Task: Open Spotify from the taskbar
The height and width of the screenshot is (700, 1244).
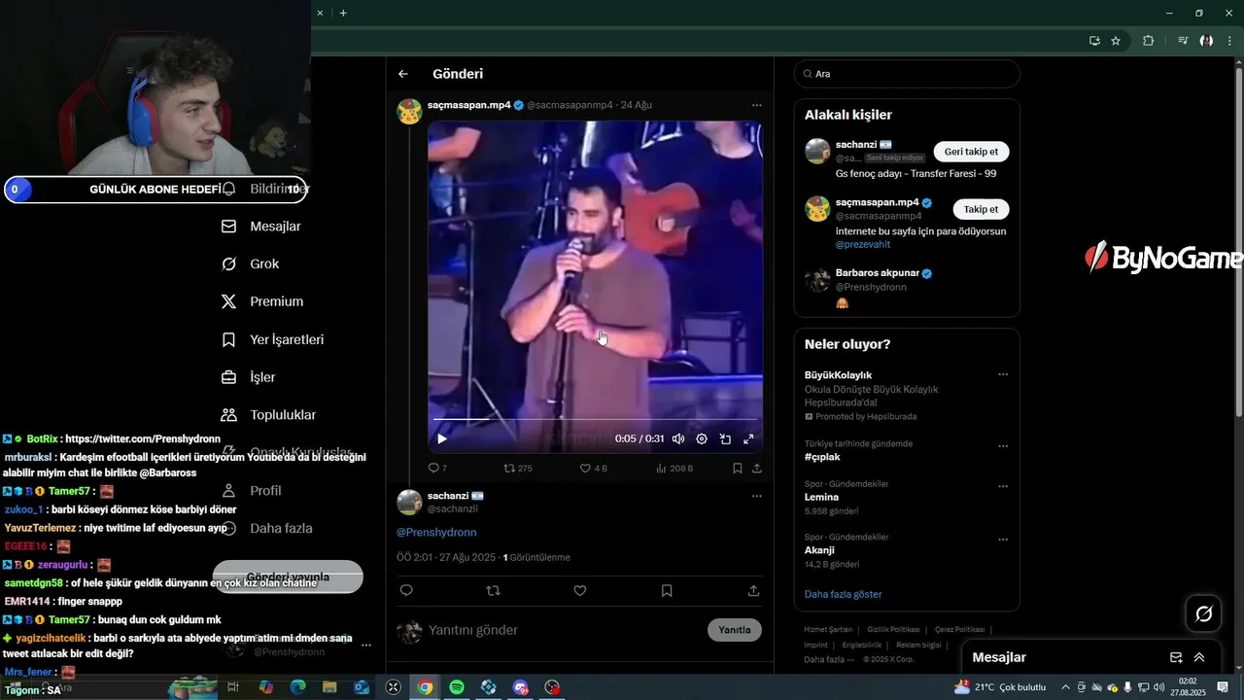Action: (x=457, y=687)
